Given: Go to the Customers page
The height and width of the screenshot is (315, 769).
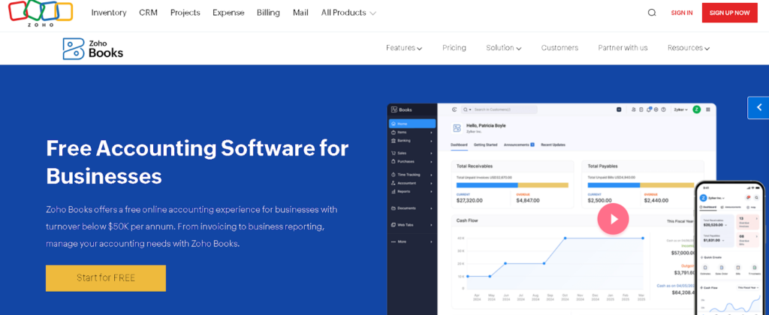Looking at the screenshot, I should click(559, 48).
